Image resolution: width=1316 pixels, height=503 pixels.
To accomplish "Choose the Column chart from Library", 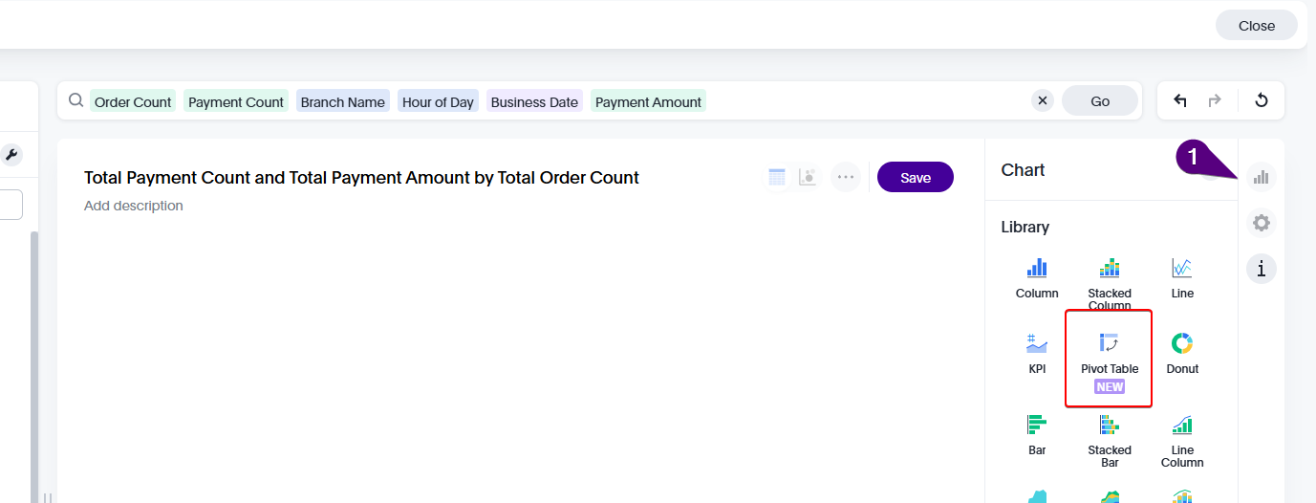I will point(1037,277).
